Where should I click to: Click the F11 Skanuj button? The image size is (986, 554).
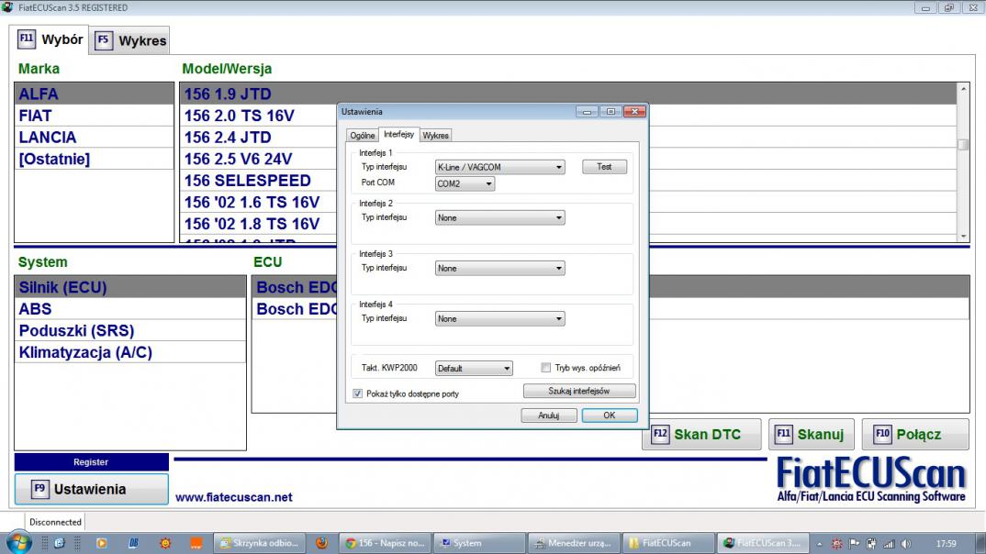tap(811, 434)
